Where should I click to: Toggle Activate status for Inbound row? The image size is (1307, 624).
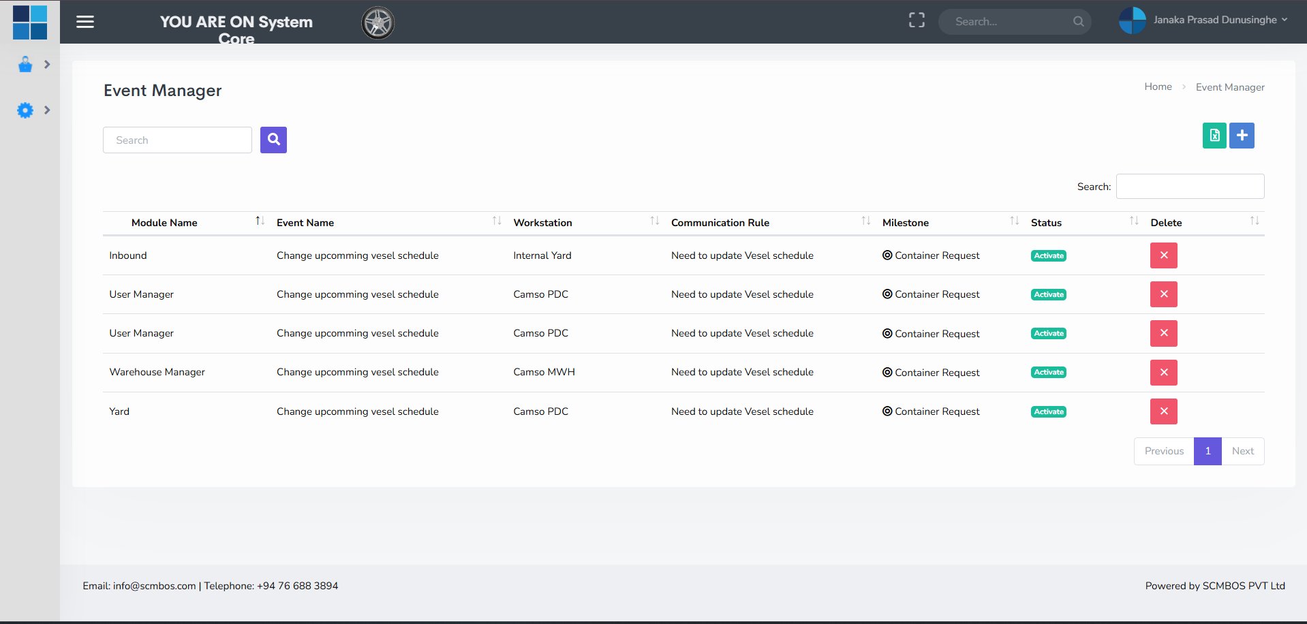[1048, 256]
